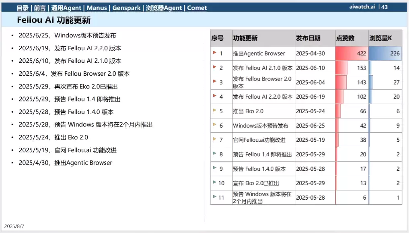Click the likes cell showing 66
Viewport: 409px width, 233px height.
pos(352,111)
